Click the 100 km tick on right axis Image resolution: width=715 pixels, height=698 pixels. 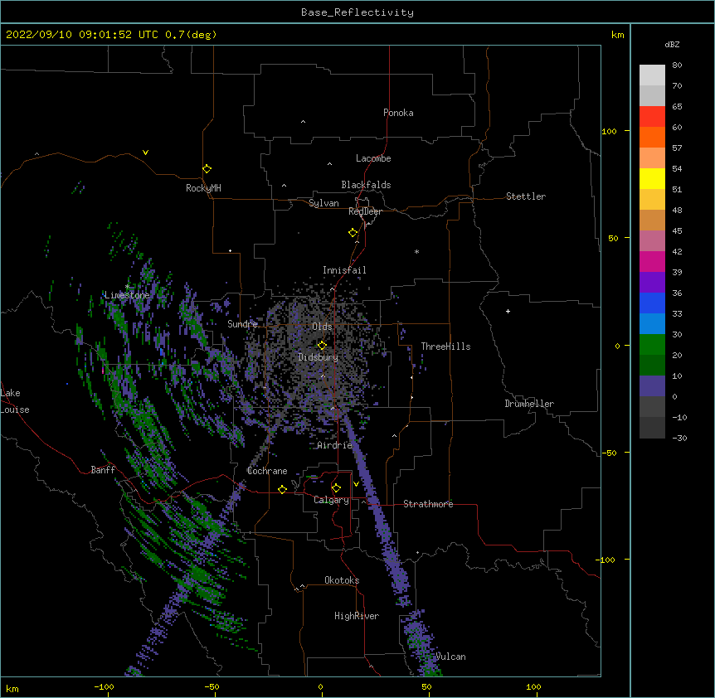point(609,131)
